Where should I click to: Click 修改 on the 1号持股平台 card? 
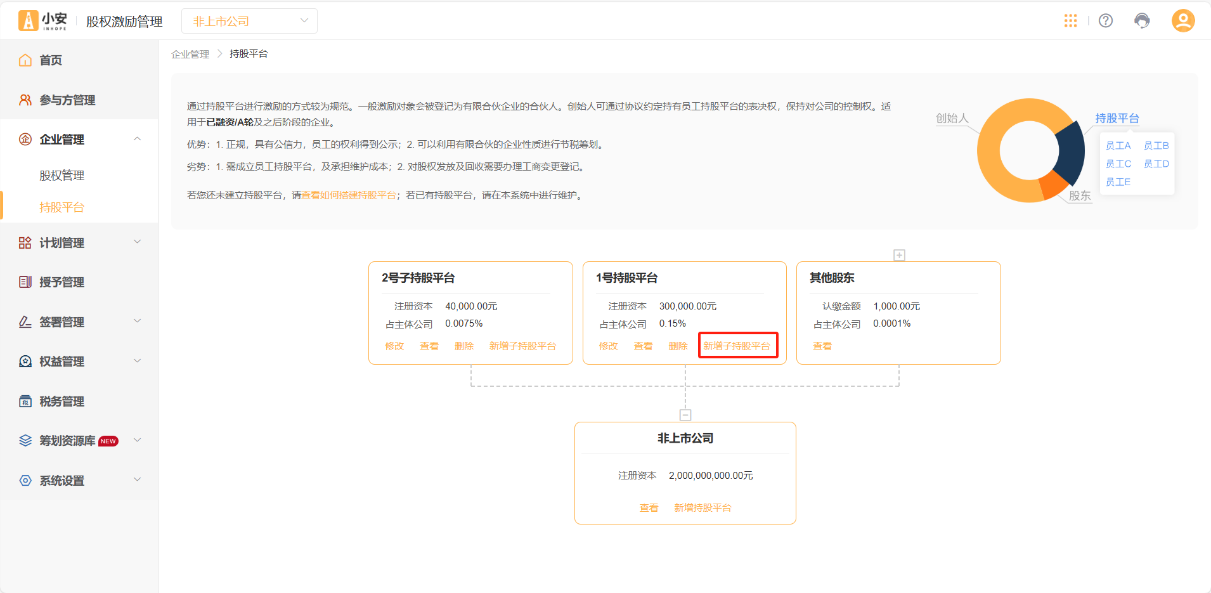(609, 346)
